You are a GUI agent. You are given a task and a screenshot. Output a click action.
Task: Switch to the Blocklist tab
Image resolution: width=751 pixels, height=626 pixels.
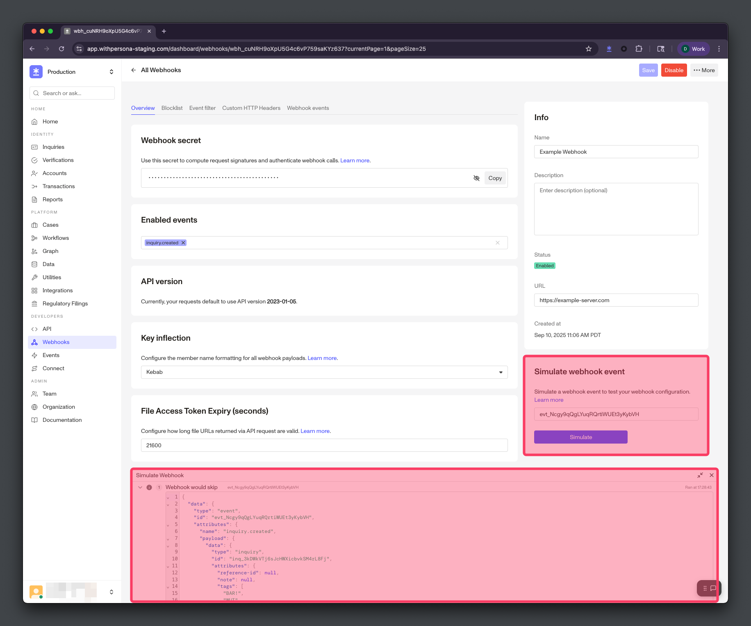click(x=172, y=108)
